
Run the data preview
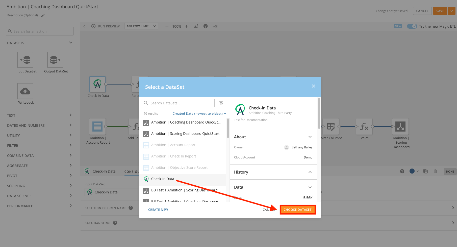(x=106, y=26)
